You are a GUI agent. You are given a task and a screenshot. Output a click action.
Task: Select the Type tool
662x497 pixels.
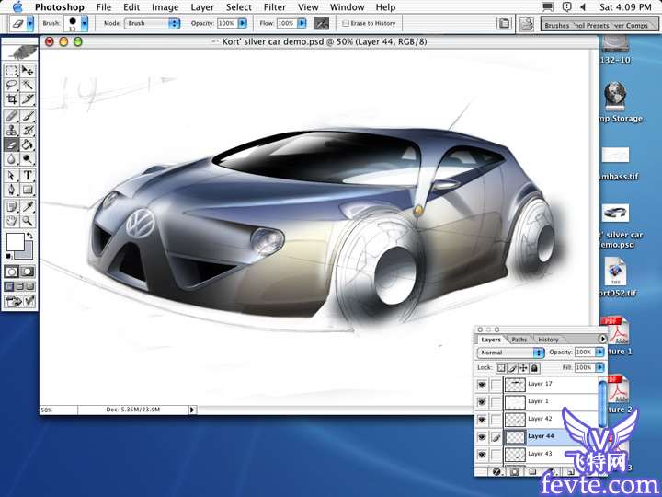pyautogui.click(x=28, y=176)
